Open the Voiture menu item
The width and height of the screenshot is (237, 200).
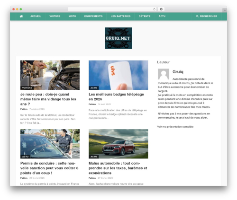(x=55, y=16)
